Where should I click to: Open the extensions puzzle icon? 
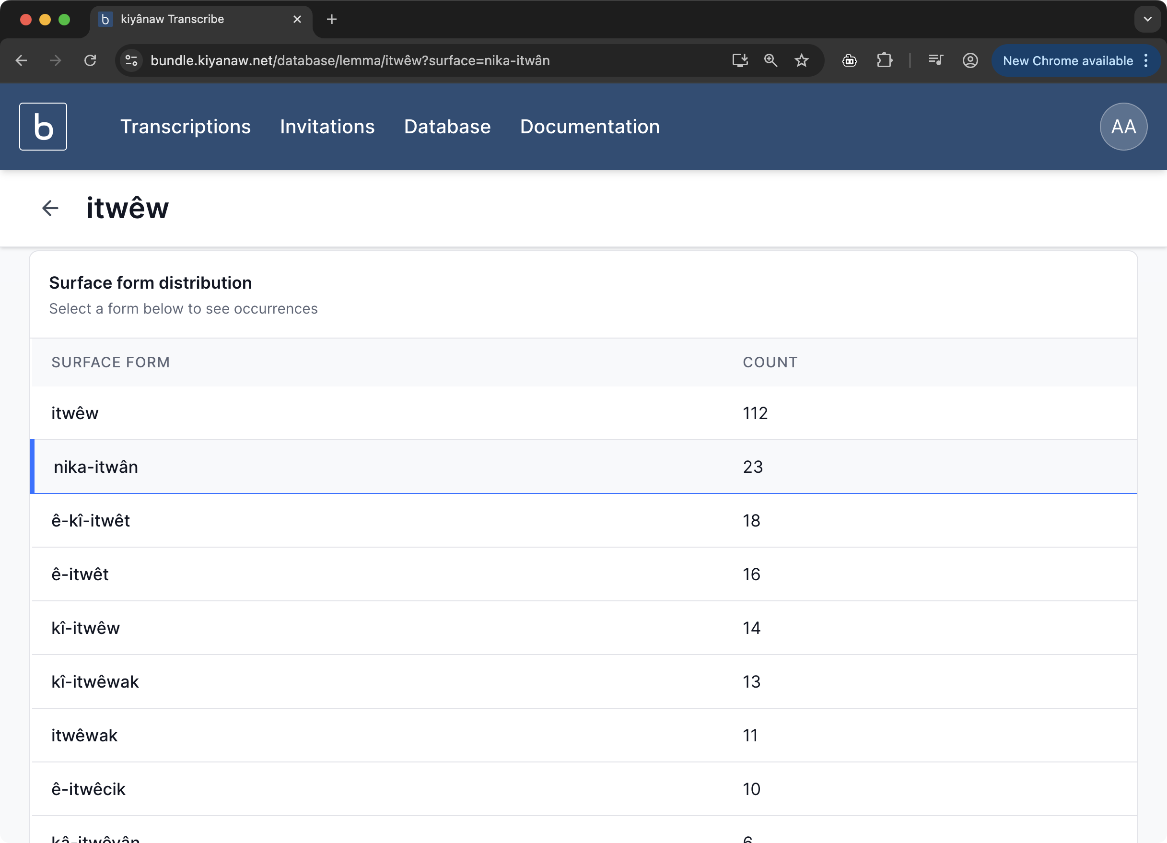click(884, 61)
